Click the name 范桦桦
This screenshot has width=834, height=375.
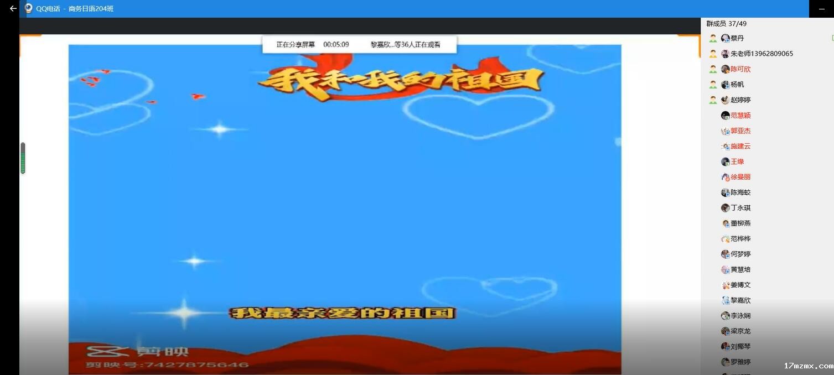tap(740, 239)
